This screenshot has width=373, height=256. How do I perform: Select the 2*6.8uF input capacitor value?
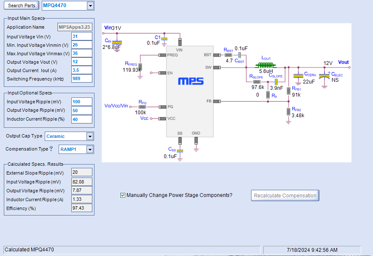pos(111,47)
